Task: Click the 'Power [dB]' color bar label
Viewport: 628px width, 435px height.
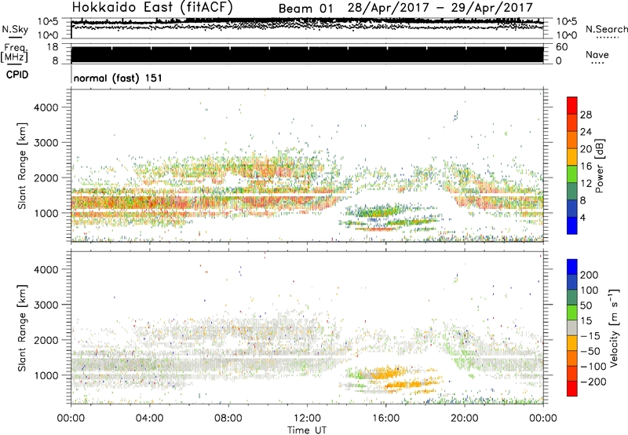Action: click(x=599, y=166)
